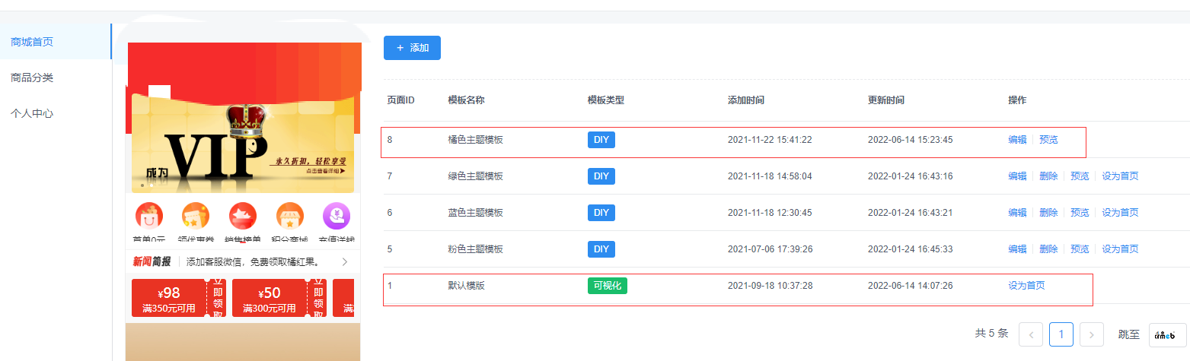Image resolution: width=1190 pixels, height=361 pixels.
Task: Click page ID 7 cell
Action: 390,176
